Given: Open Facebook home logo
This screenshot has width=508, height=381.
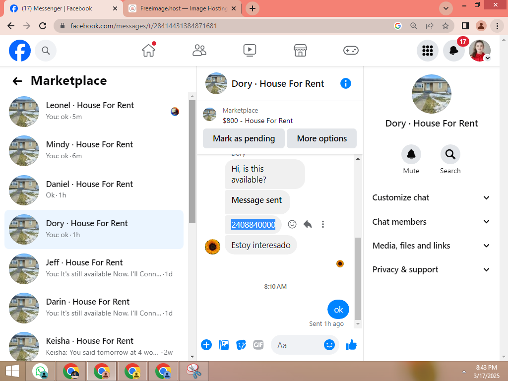Looking at the screenshot, I should pyautogui.click(x=20, y=51).
